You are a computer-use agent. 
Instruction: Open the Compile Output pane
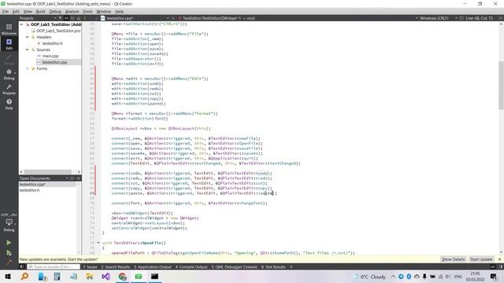pyautogui.click(x=191, y=266)
